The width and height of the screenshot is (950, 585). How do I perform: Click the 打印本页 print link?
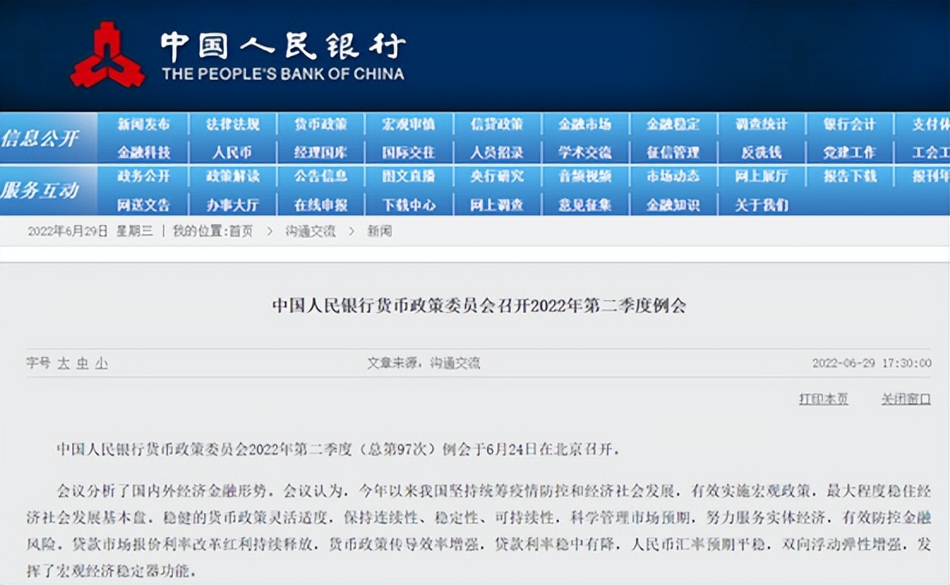pos(823,399)
